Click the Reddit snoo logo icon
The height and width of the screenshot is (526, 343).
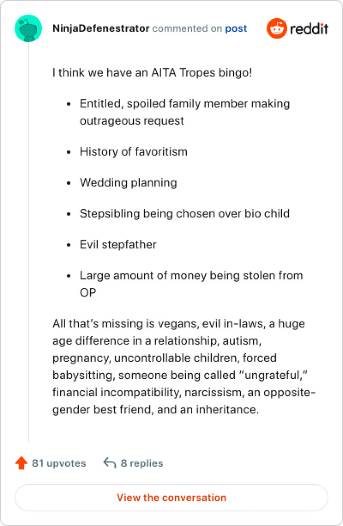(277, 28)
